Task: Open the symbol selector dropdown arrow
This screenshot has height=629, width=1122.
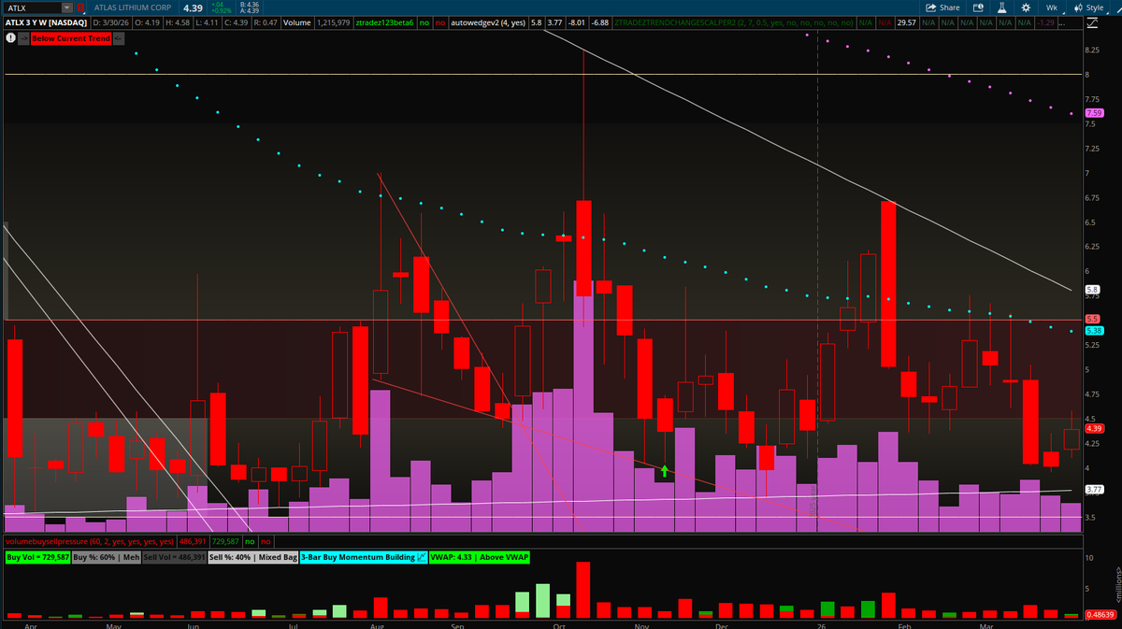Action: coord(66,8)
